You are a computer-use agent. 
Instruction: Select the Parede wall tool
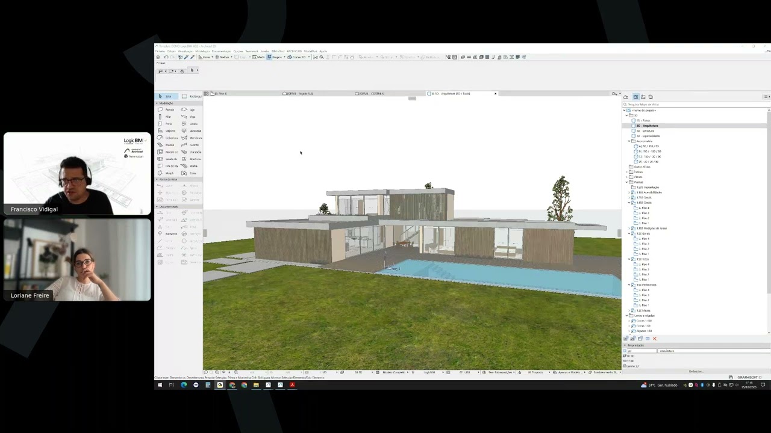(167, 109)
